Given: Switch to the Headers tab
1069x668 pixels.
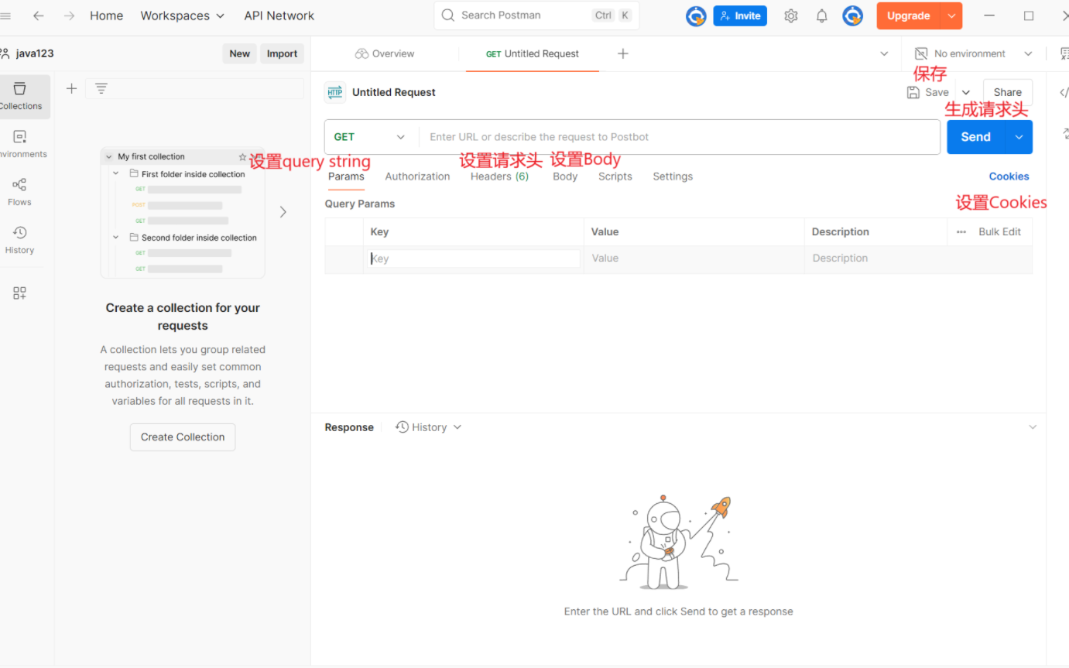Looking at the screenshot, I should (x=499, y=176).
